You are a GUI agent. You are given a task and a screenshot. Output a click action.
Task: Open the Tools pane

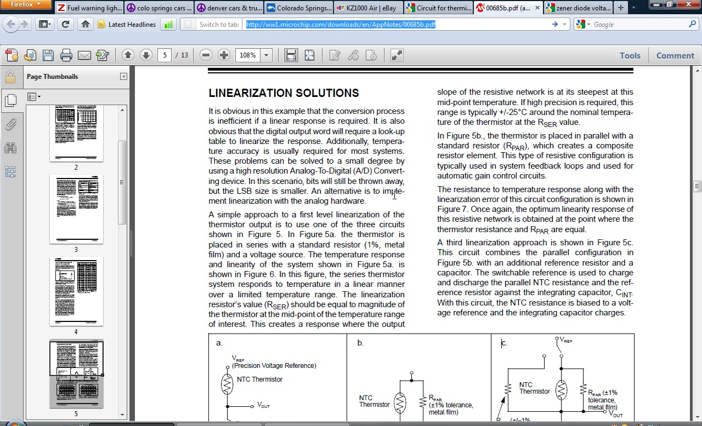(630, 55)
